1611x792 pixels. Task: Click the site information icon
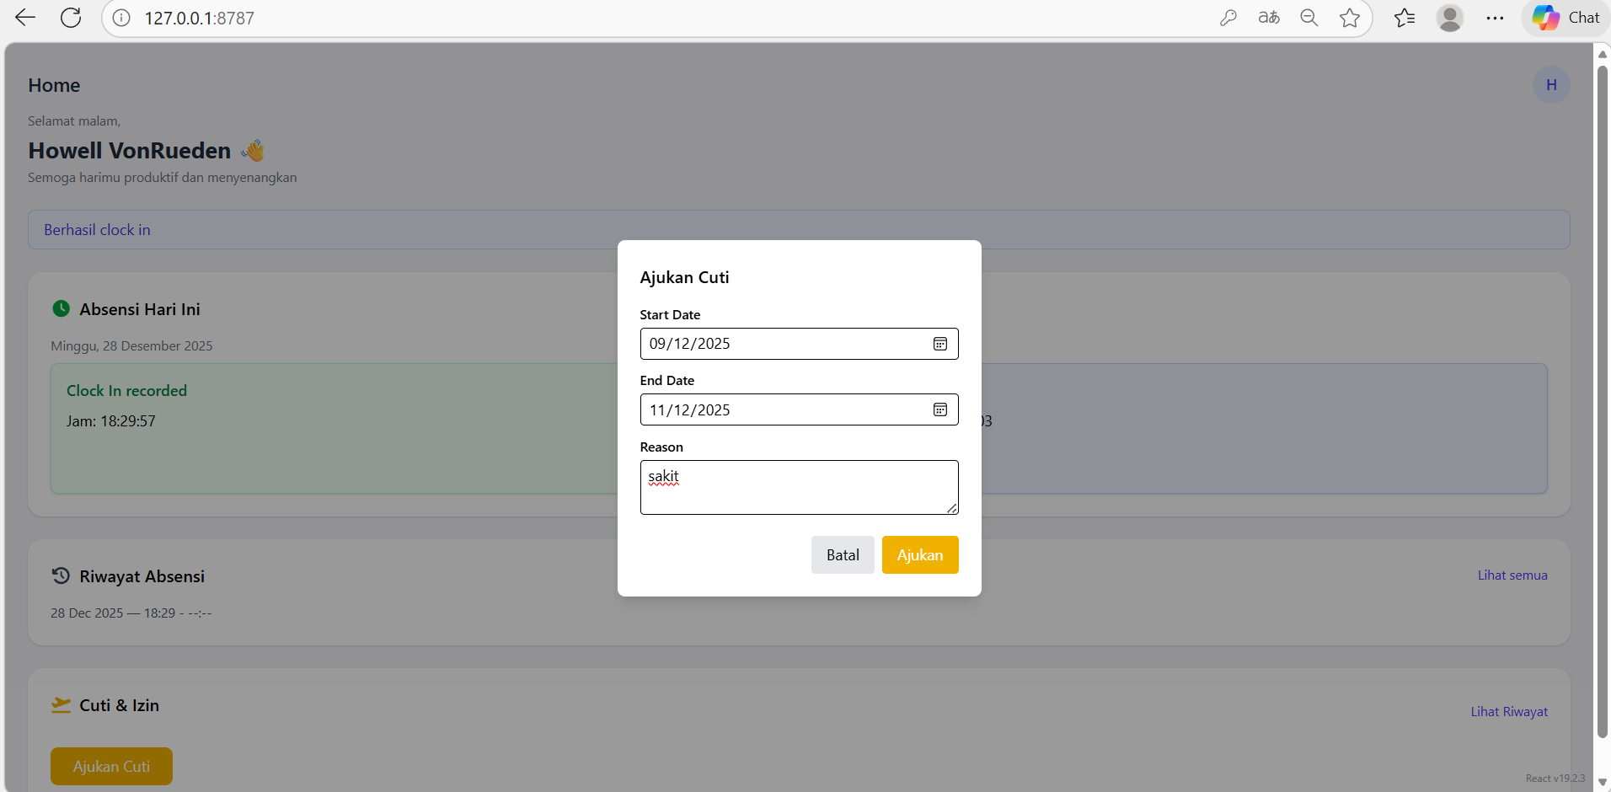(121, 18)
